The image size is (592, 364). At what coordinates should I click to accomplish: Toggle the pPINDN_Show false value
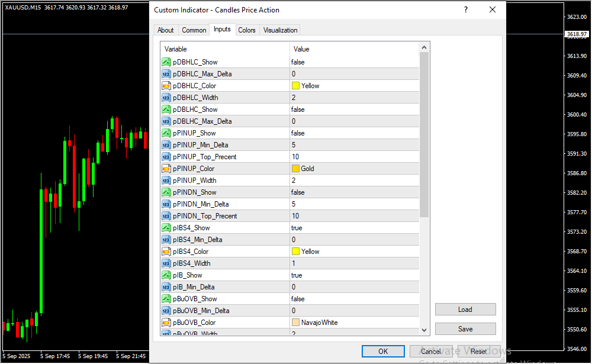click(298, 192)
